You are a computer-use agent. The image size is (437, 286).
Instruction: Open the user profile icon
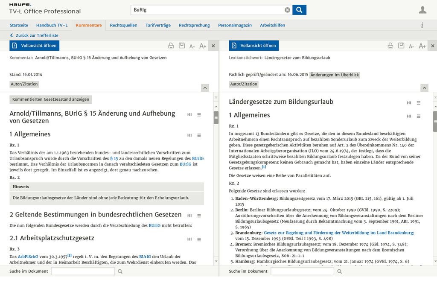[422, 10]
